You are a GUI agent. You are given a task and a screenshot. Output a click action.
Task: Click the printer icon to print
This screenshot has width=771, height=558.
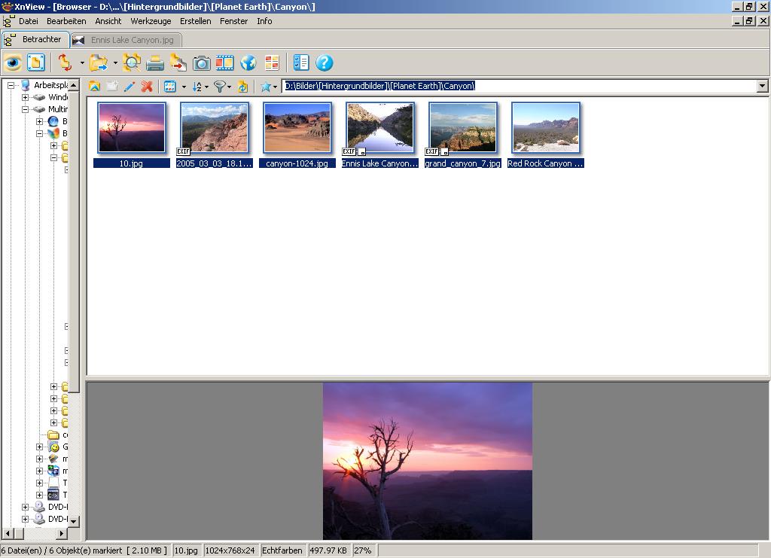click(155, 63)
